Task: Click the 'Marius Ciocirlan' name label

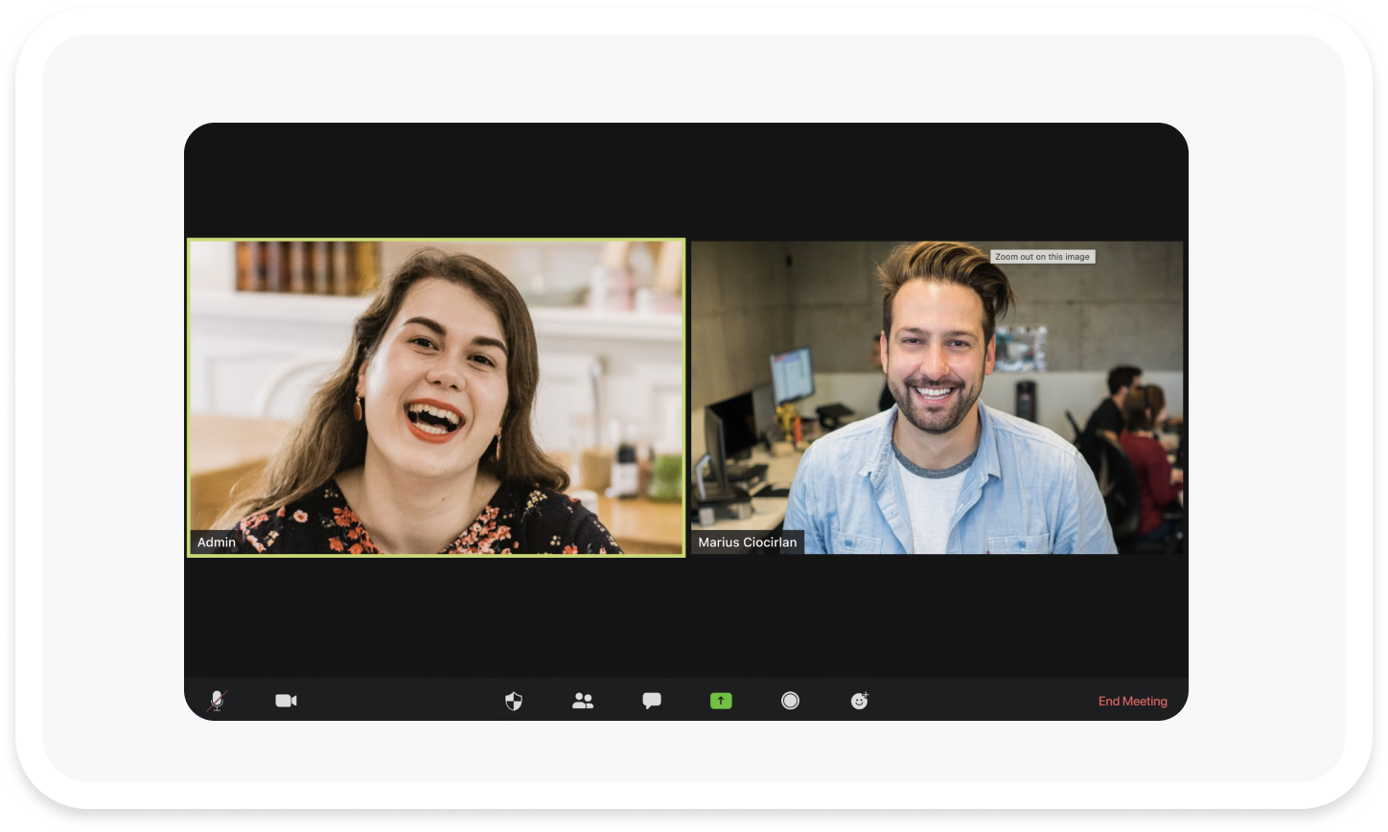Action: coord(748,543)
